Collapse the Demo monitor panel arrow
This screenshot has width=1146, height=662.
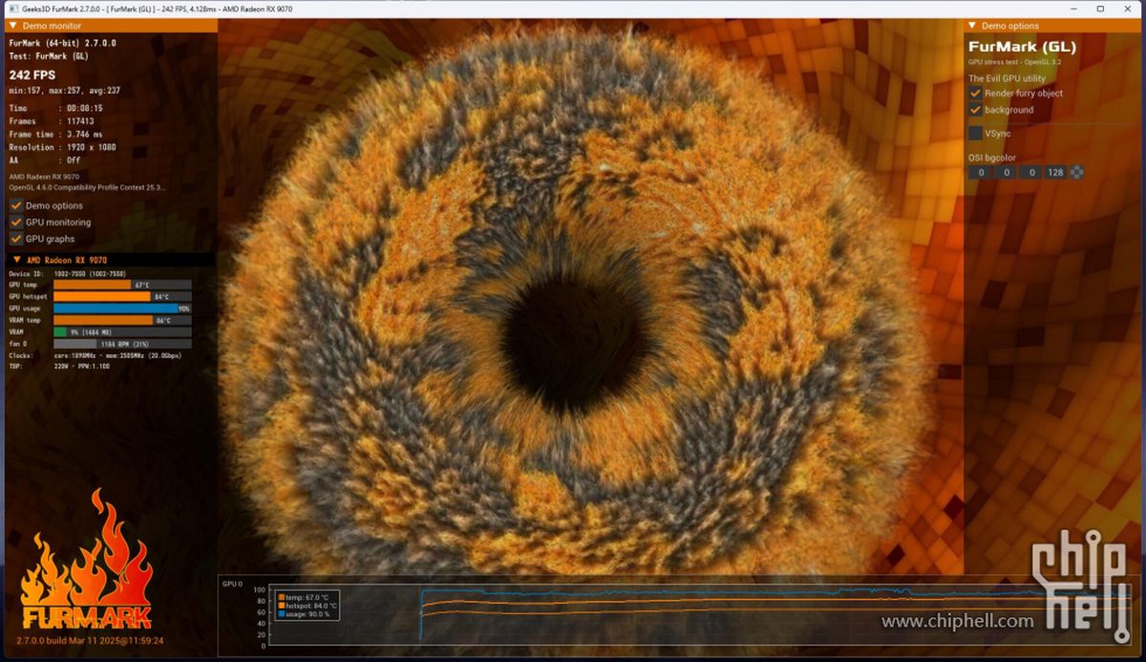12,26
